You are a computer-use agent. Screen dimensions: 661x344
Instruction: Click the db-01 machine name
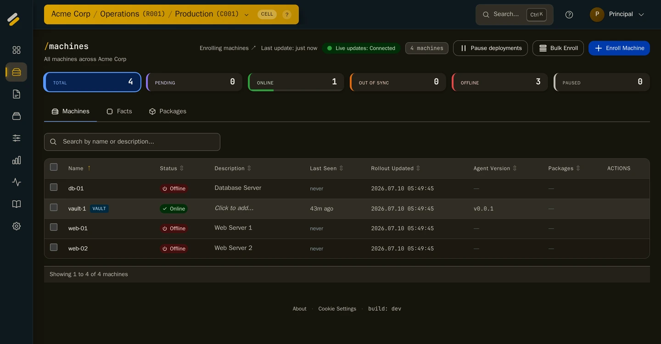click(76, 189)
